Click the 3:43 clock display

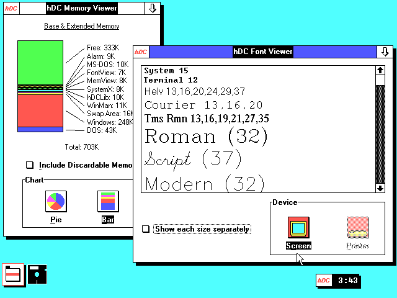348,280
